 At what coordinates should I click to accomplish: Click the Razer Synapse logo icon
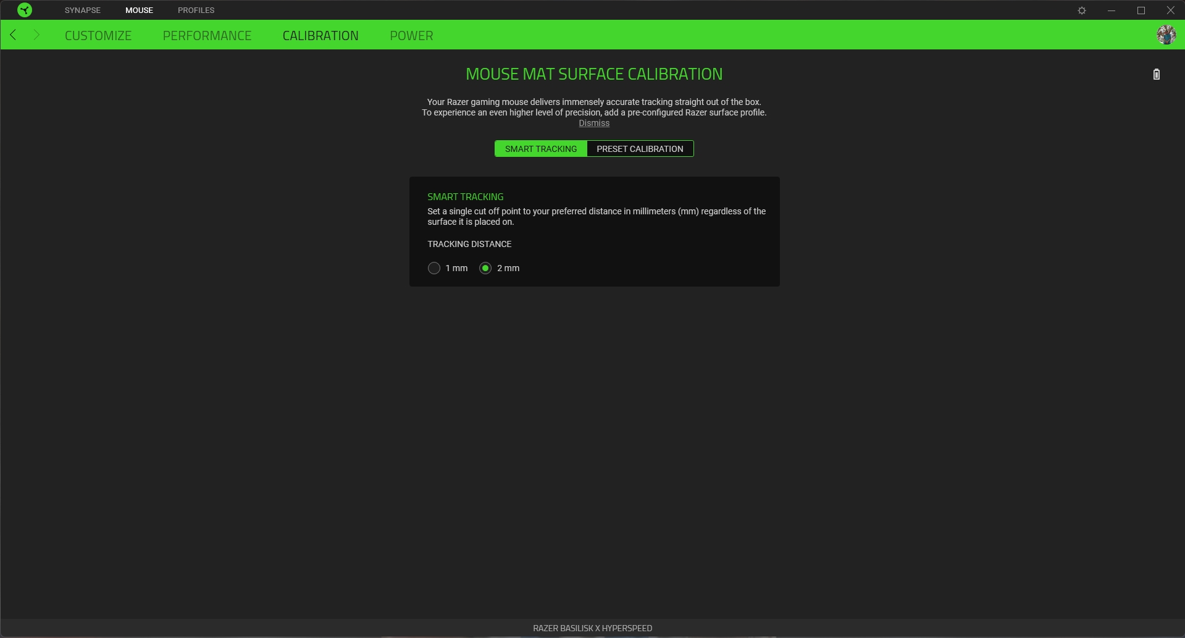click(x=25, y=10)
